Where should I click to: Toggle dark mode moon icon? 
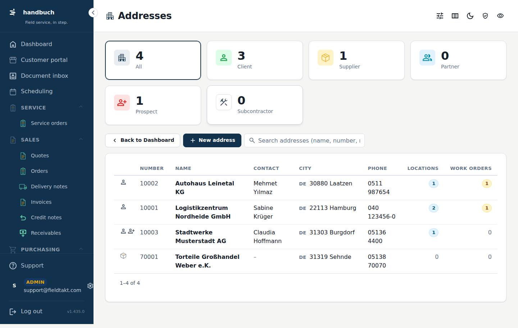[470, 16]
